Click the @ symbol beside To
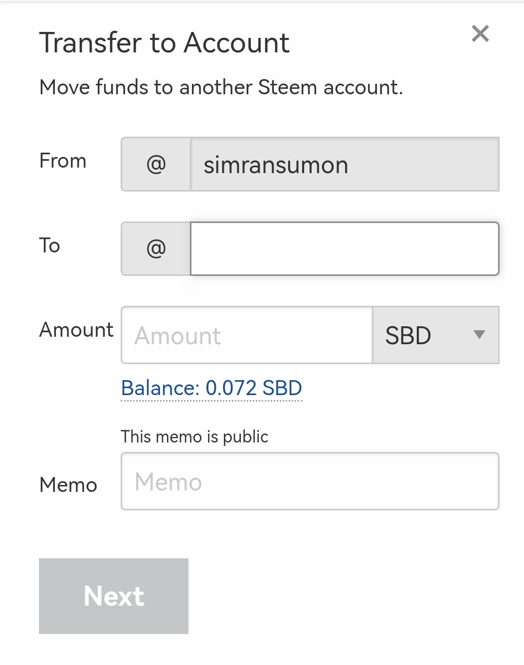This screenshot has width=524, height=665. pos(156,248)
